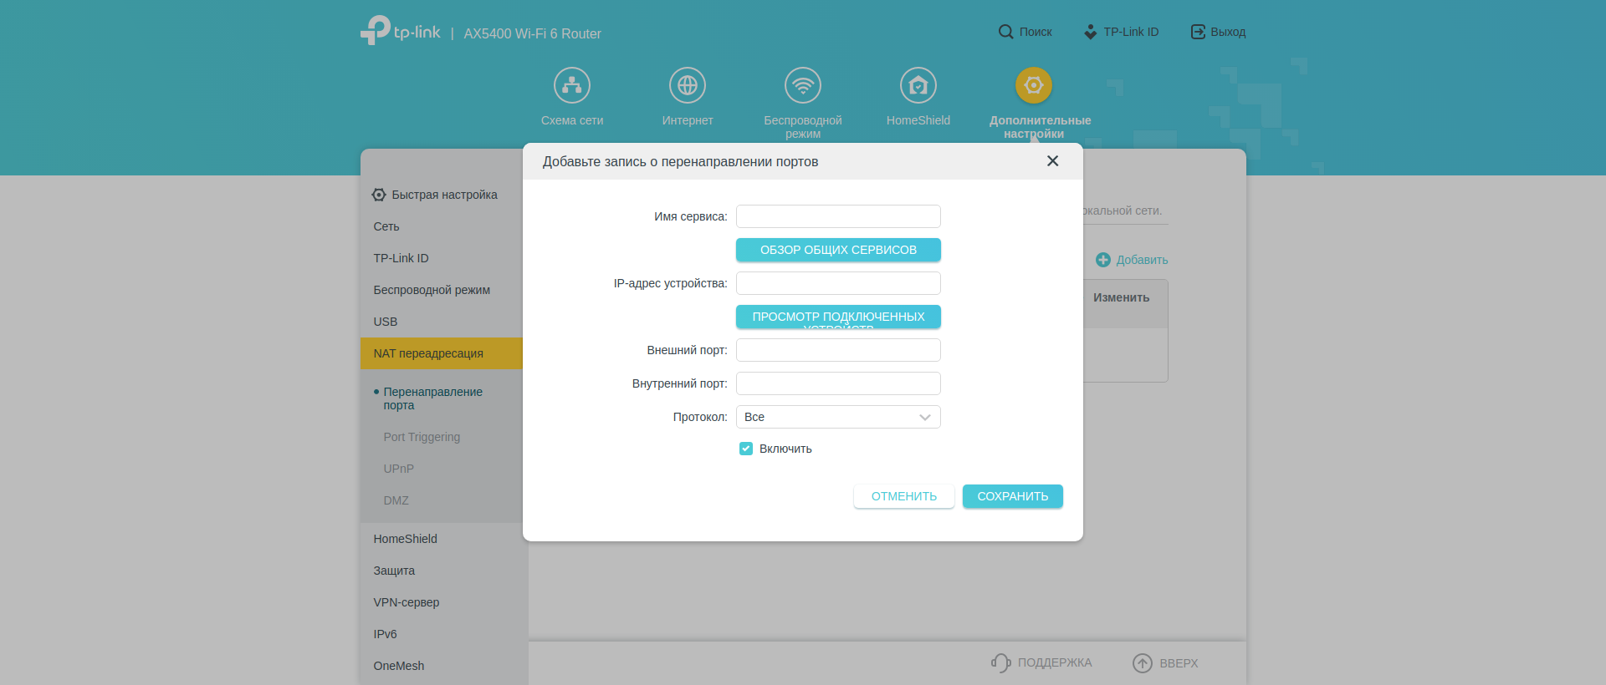Open the TP-Link ID header icon
The height and width of the screenshot is (685, 1606).
pyautogui.click(x=1090, y=32)
